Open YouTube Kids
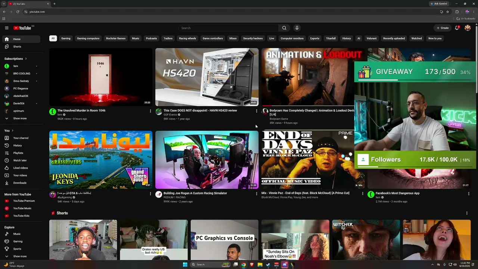This screenshot has height=269, width=478. coord(22,216)
